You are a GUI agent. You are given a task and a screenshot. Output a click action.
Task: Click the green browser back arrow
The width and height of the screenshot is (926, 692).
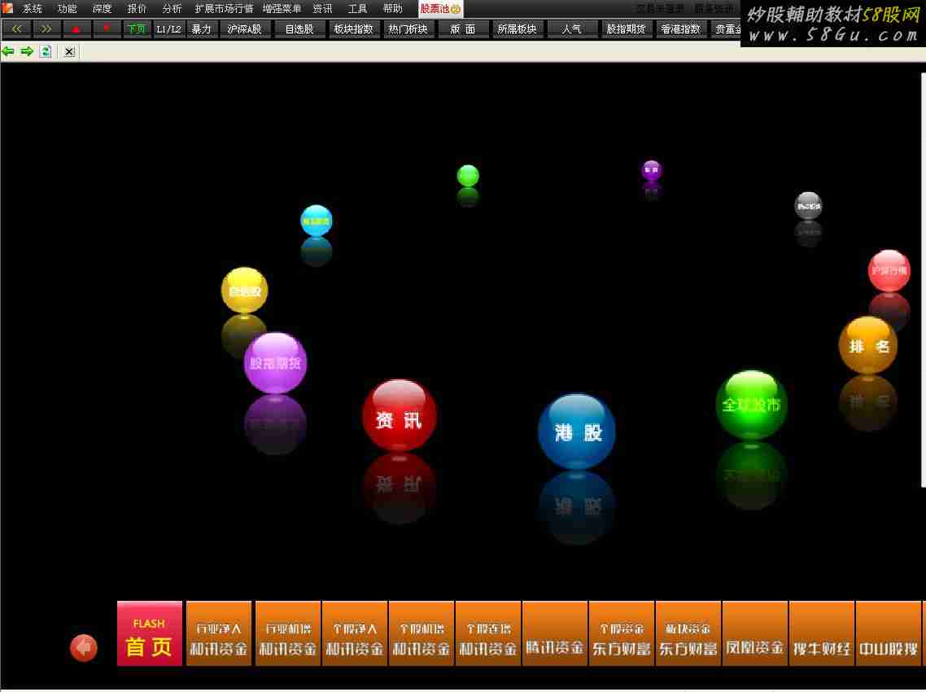coord(8,51)
